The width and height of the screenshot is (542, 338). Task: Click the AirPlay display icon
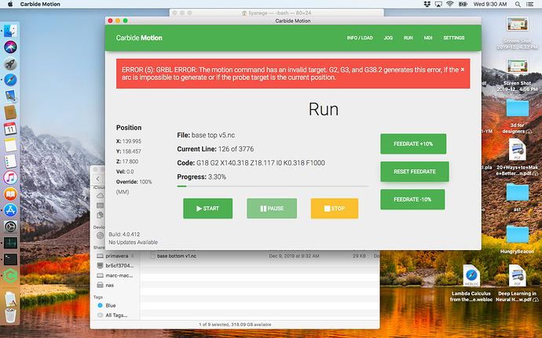[438, 4]
